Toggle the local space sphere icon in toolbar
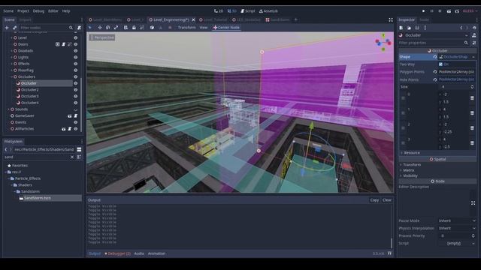This screenshot has width=481, height=270. click(152, 28)
